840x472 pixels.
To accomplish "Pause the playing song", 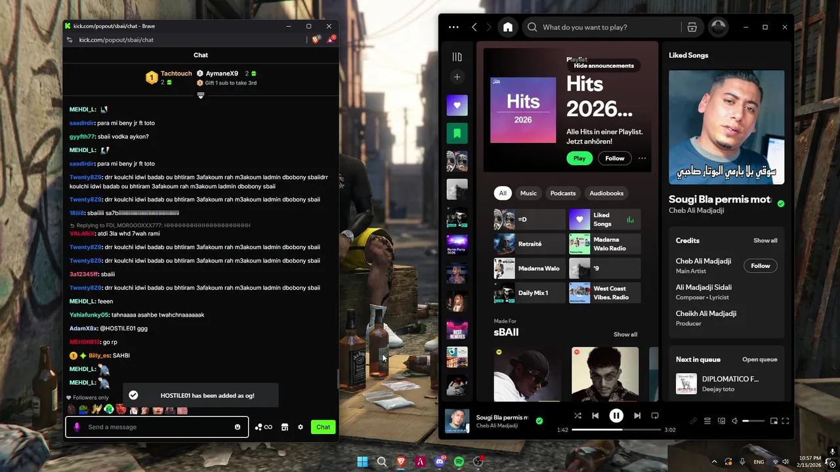I will [616, 416].
